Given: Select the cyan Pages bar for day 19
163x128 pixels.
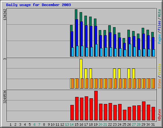Looking at the screenshot, I should pos(96,50).
